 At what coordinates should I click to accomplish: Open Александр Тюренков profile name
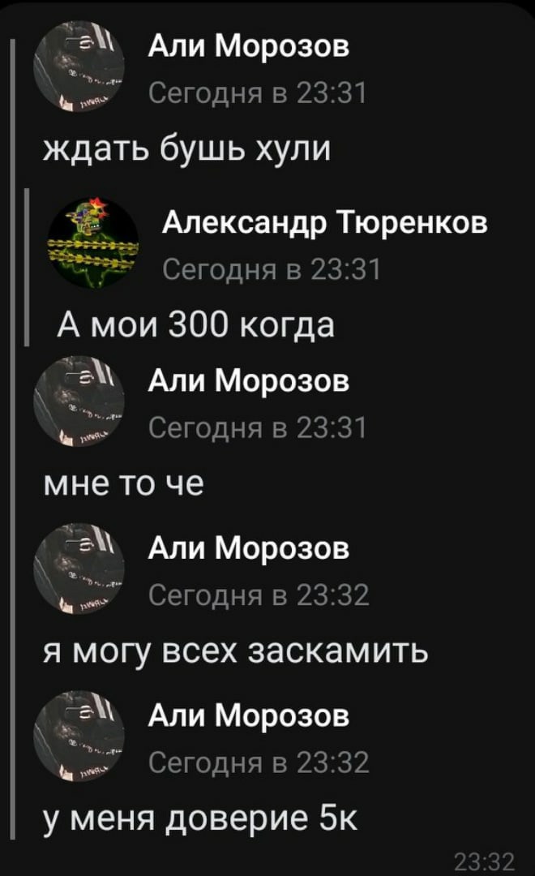tap(325, 223)
